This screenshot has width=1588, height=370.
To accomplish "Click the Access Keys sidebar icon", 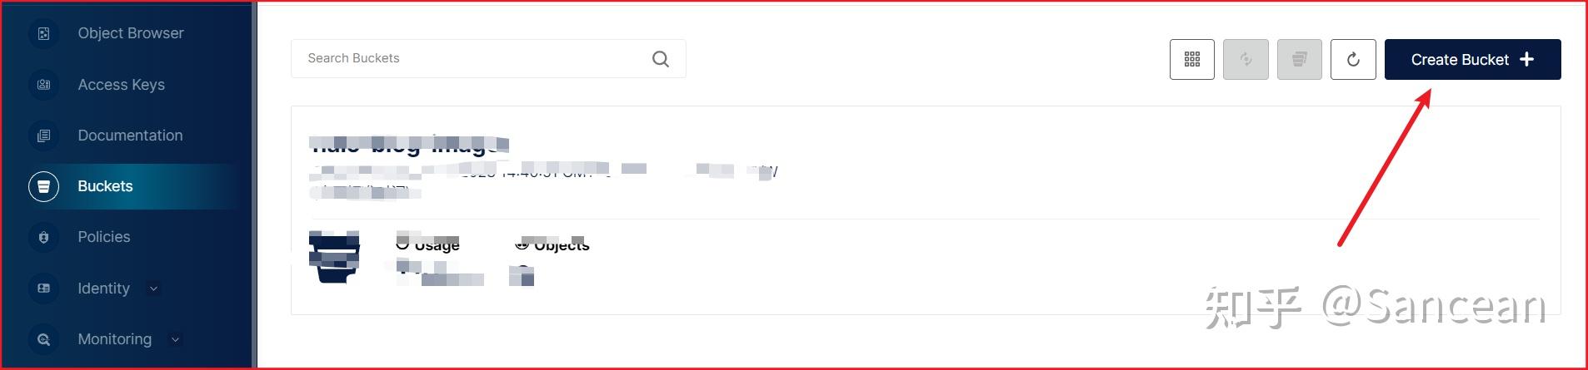I will coord(44,85).
